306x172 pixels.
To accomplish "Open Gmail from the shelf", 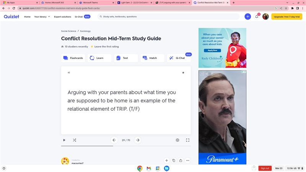I will (x=149, y=168).
